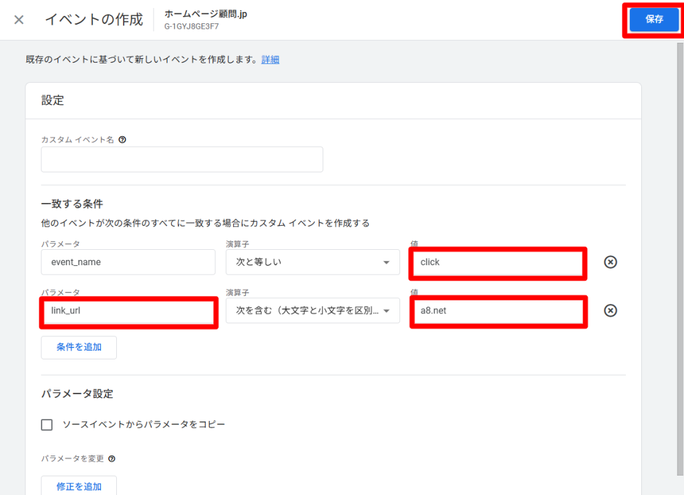Click the dropdown arrow on the 次と等しい selector
The image size is (684, 495).
[x=386, y=263]
